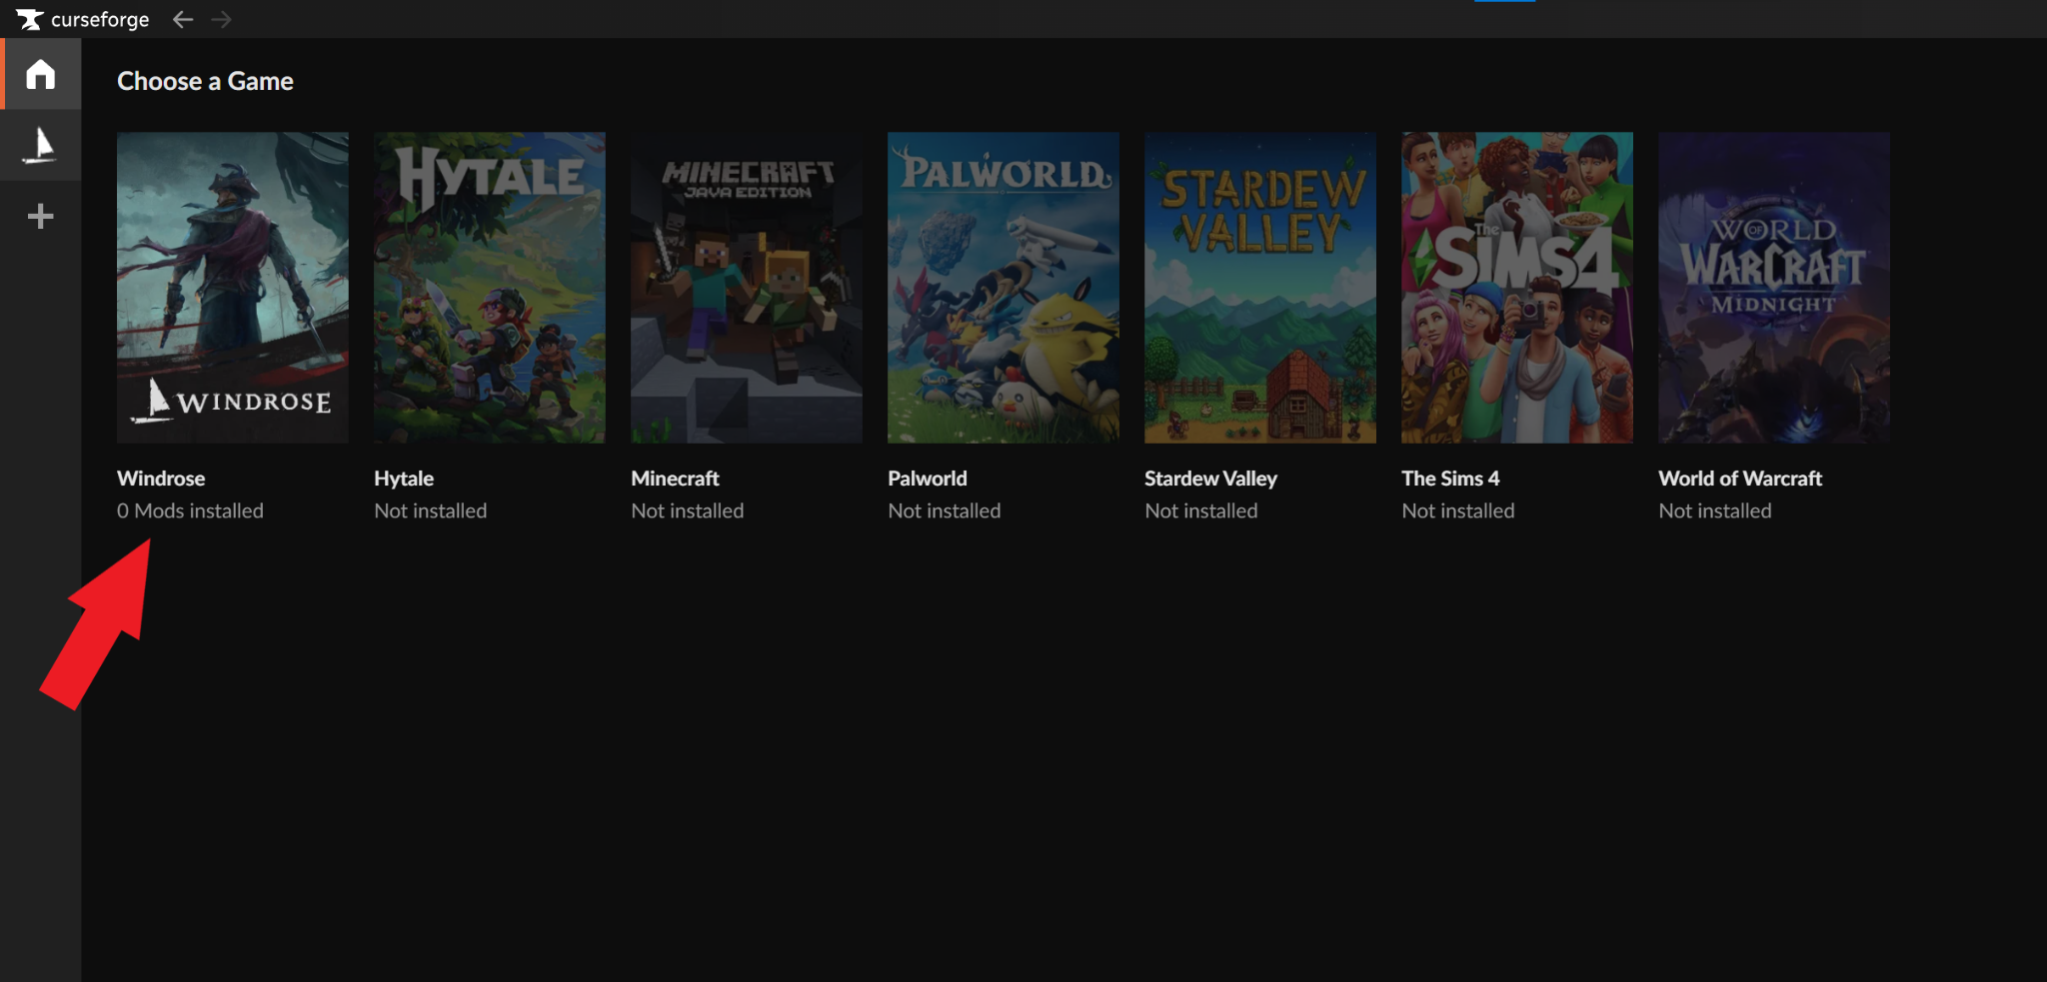Click the Palworld game title
This screenshot has width=2047, height=982.
(x=928, y=479)
